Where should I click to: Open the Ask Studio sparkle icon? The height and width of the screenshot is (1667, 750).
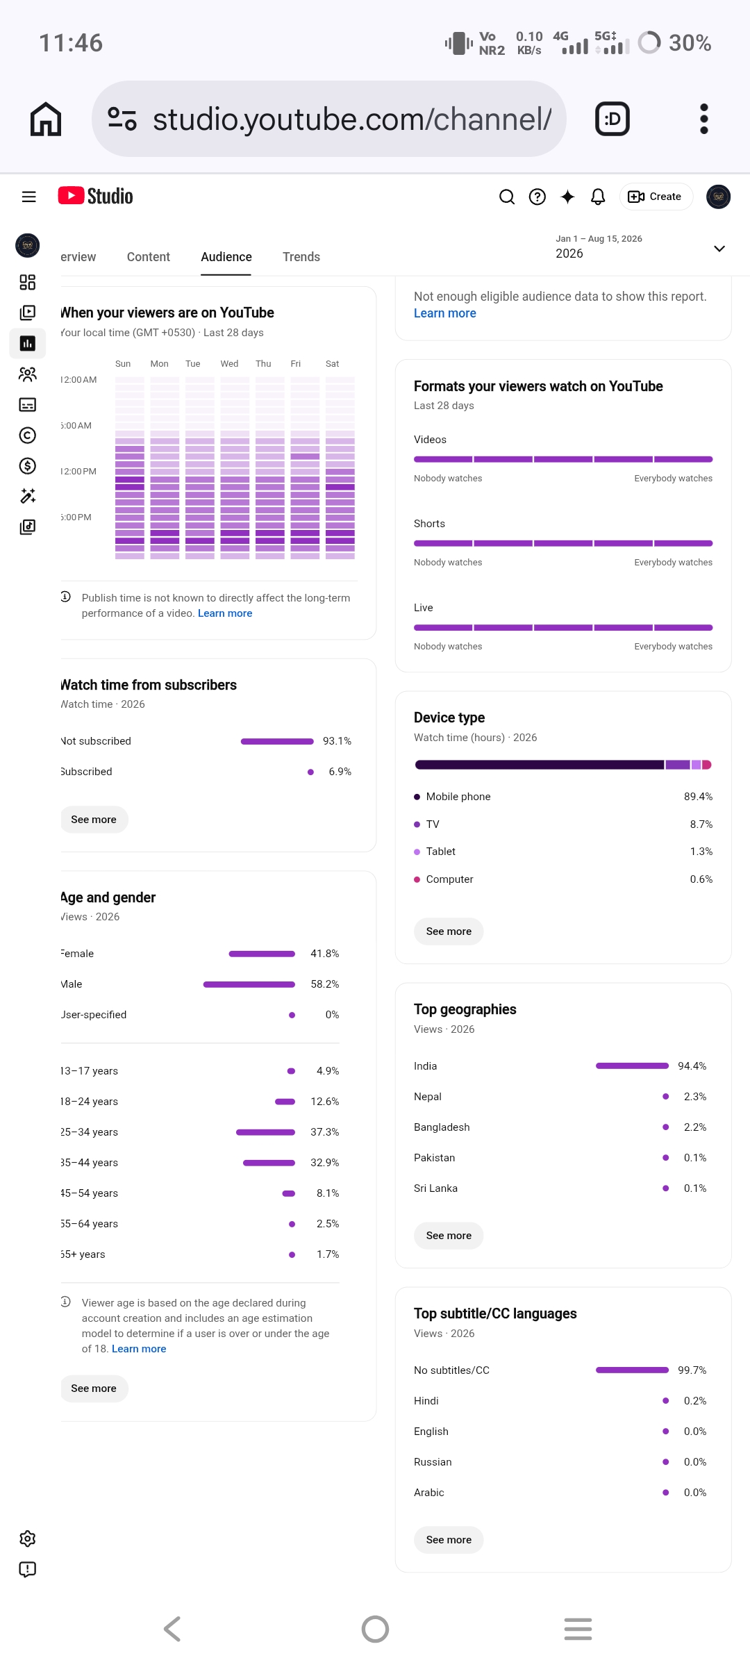[567, 197]
